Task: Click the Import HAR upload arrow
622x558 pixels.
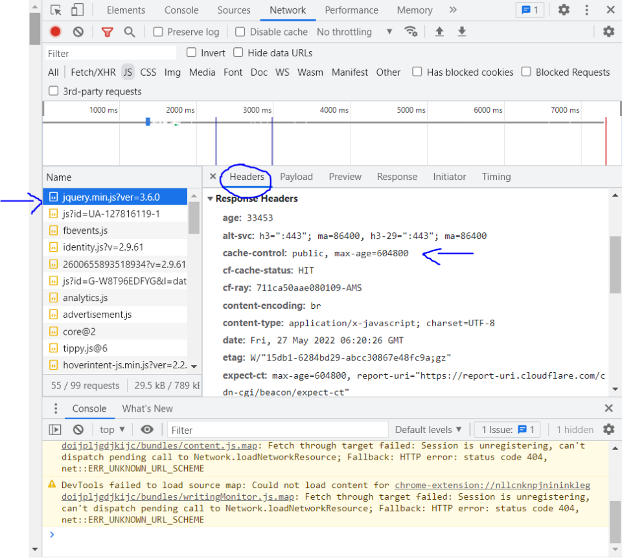Action: coord(439,31)
